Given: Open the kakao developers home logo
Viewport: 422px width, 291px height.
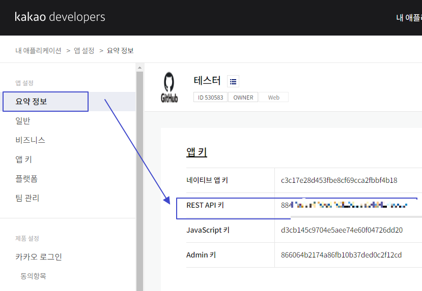Looking at the screenshot, I should pos(60,17).
